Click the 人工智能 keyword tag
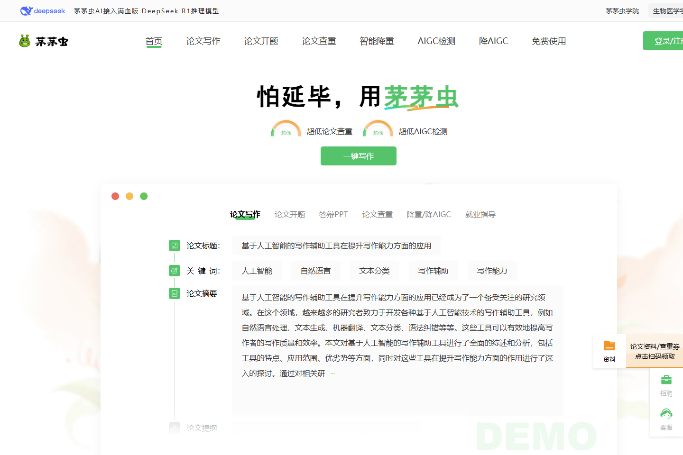Screen dimensions: 683x455 click(x=257, y=271)
